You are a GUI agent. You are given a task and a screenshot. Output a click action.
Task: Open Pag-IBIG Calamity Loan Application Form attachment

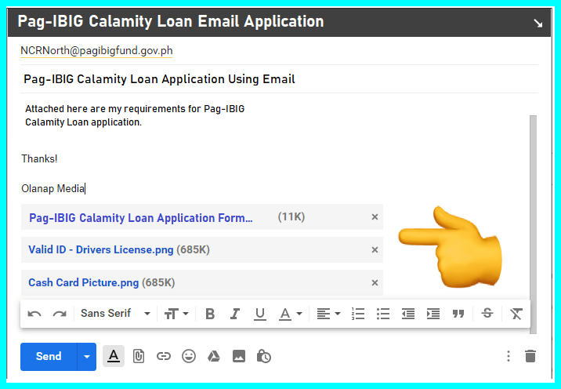coord(140,218)
